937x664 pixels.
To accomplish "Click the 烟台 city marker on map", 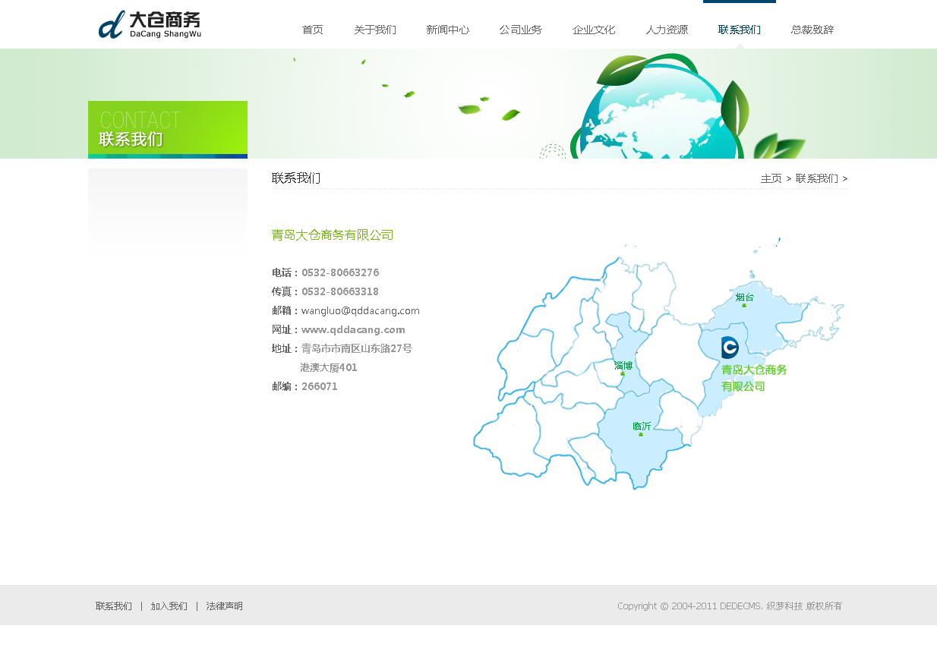I will click(744, 299).
